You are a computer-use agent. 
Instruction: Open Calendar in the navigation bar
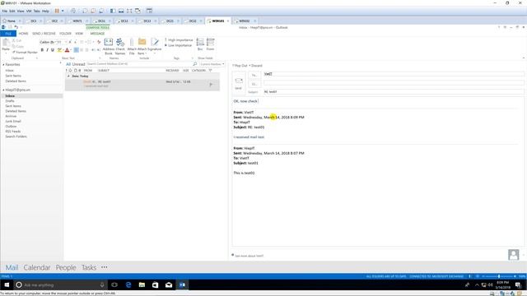[x=36, y=267]
